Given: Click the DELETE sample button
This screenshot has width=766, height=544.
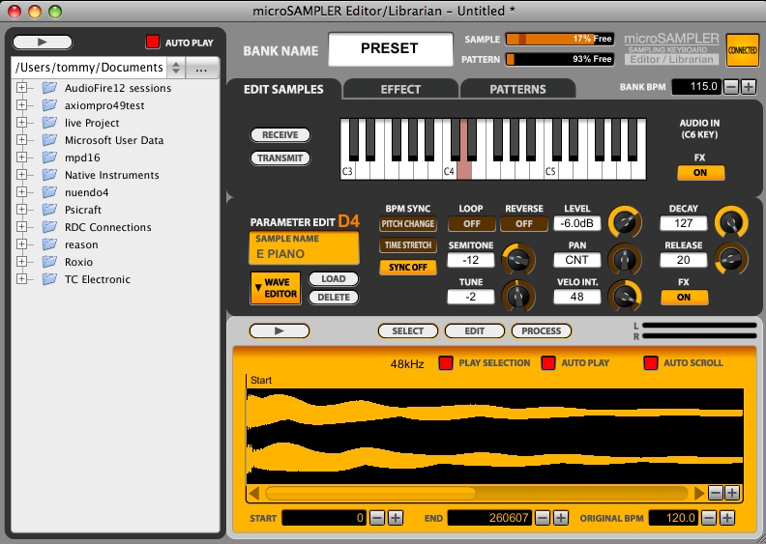Looking at the screenshot, I should pos(334,298).
